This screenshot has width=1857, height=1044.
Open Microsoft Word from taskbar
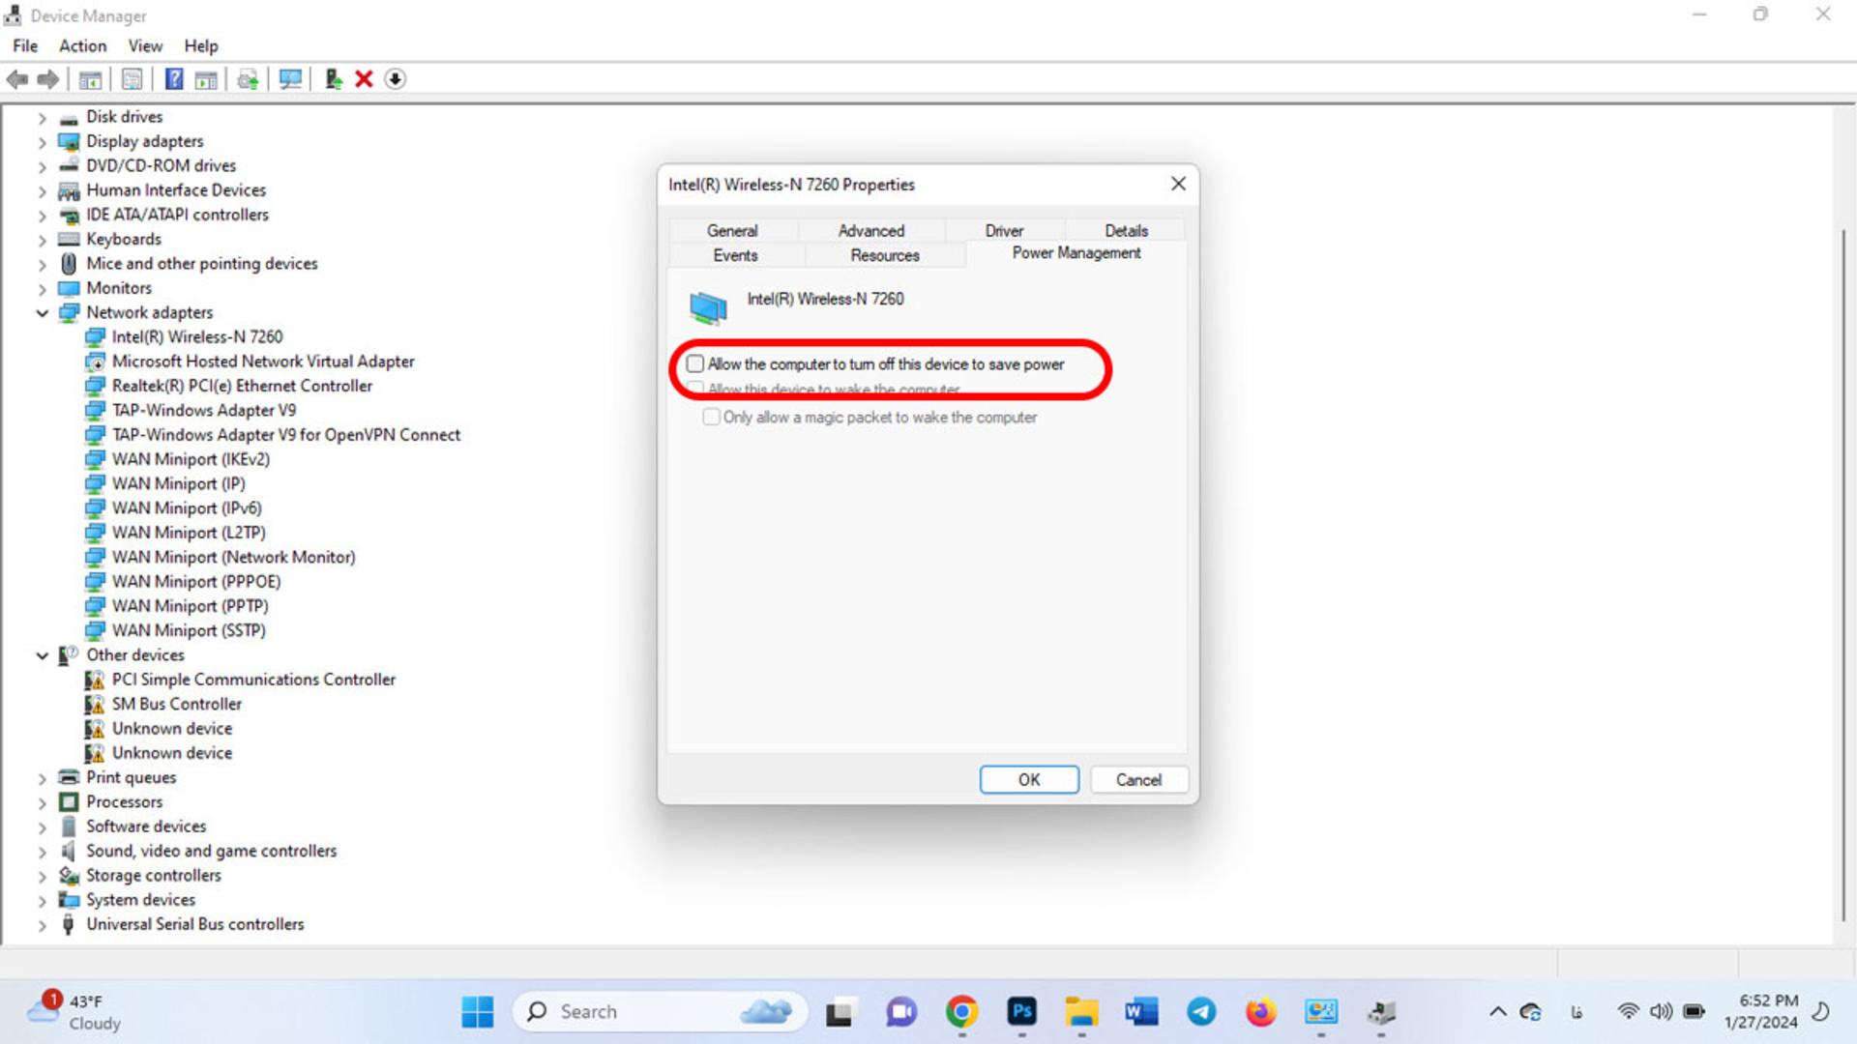point(1141,1012)
